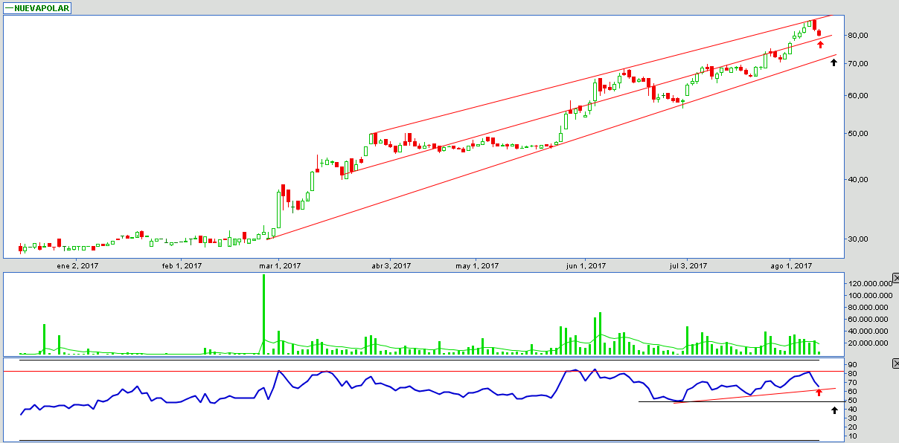Select the red arrow in the RSI panel
Image resolution: width=899 pixels, height=443 pixels.
[x=819, y=392]
